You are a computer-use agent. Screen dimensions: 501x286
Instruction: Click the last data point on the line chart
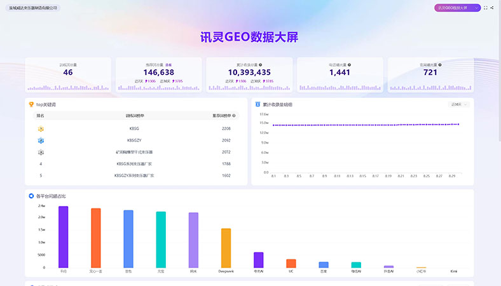458,124
